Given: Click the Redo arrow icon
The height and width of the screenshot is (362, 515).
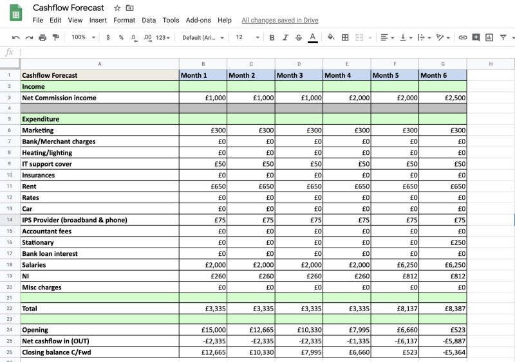Looking at the screenshot, I should click(x=29, y=38).
